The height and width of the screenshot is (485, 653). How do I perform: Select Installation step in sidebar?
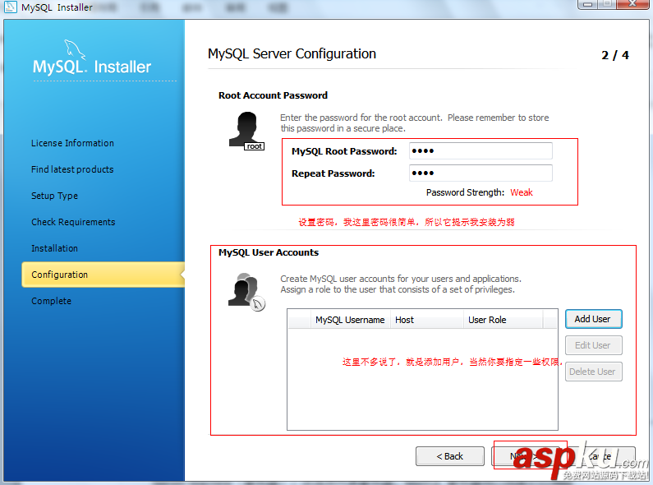[54, 248]
